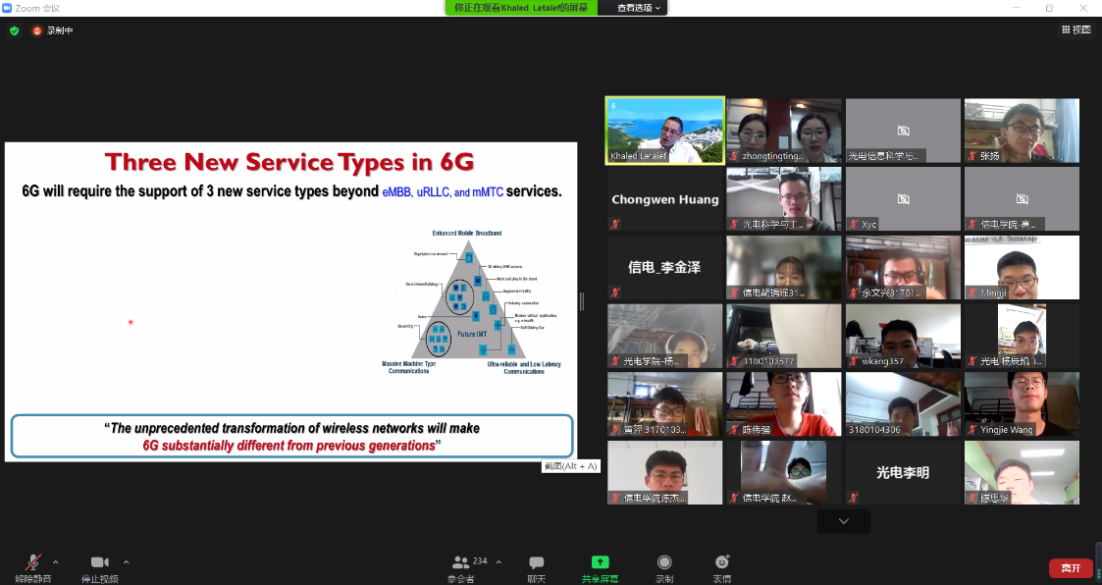
Task: Click the red recording indicator icon
Action: pyautogui.click(x=37, y=30)
